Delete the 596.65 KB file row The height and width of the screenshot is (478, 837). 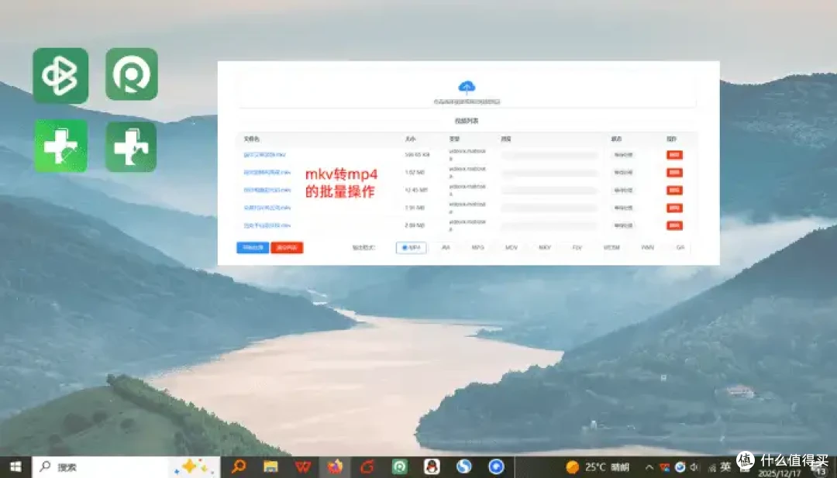point(674,155)
